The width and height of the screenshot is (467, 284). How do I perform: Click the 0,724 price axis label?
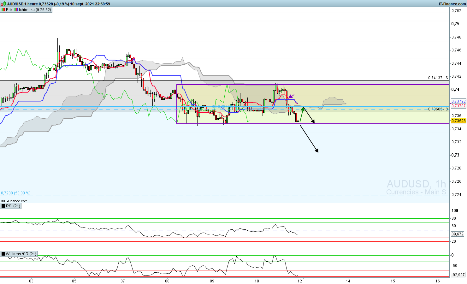click(456, 195)
